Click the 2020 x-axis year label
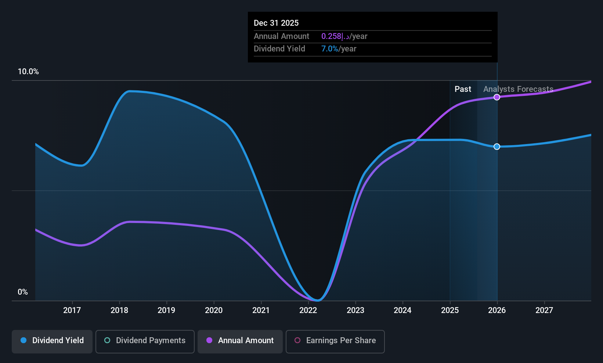Viewport: 603px width, 363px height. tap(214, 310)
